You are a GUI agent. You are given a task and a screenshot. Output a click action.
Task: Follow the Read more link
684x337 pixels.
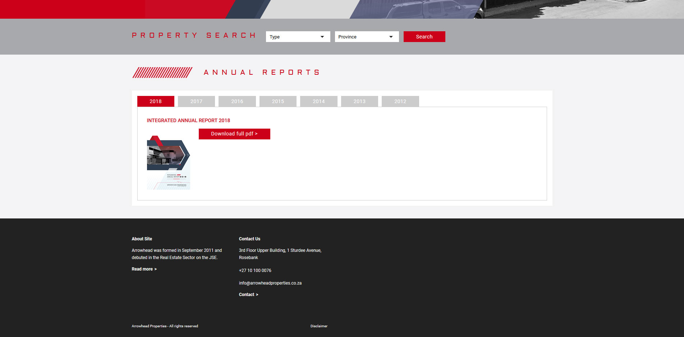pyautogui.click(x=144, y=269)
